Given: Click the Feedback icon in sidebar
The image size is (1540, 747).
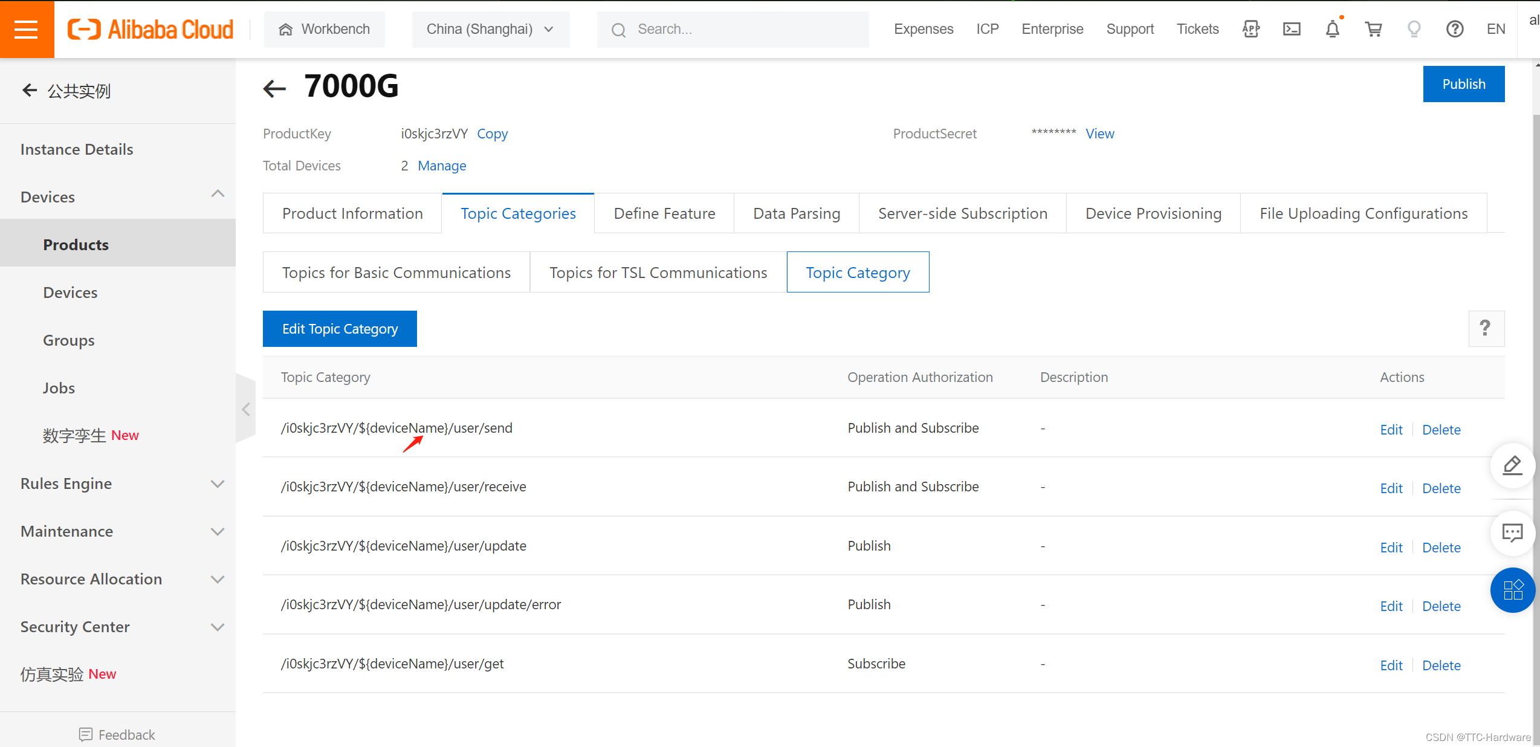Looking at the screenshot, I should tap(86, 734).
